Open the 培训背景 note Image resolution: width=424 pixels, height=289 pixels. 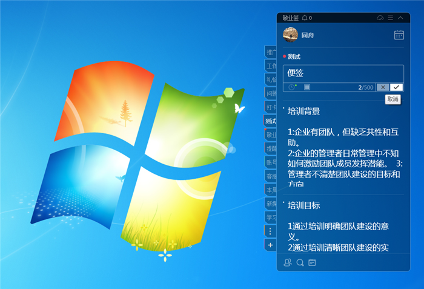click(x=303, y=111)
